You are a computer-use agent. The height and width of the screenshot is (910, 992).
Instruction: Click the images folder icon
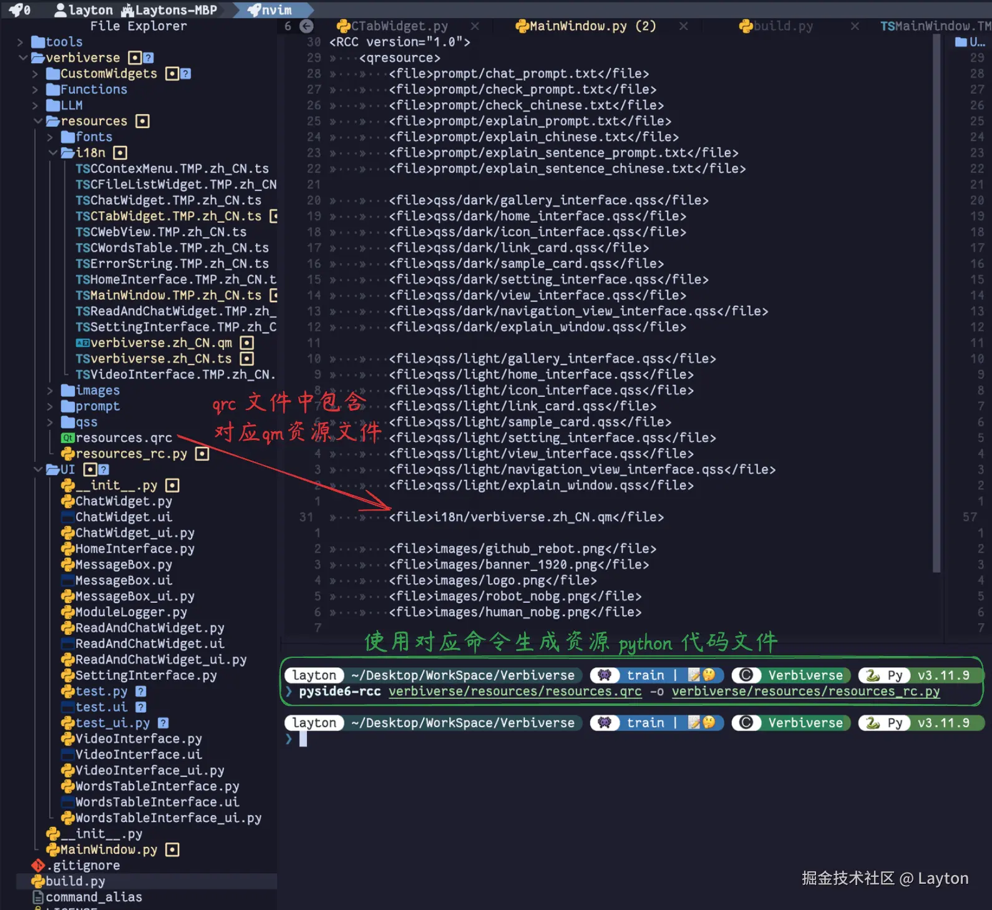(x=68, y=391)
